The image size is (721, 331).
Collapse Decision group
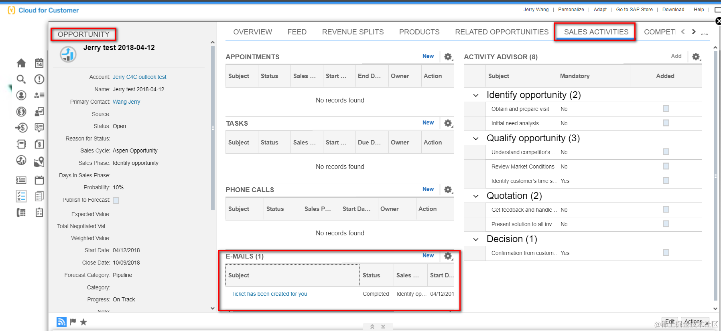(476, 239)
